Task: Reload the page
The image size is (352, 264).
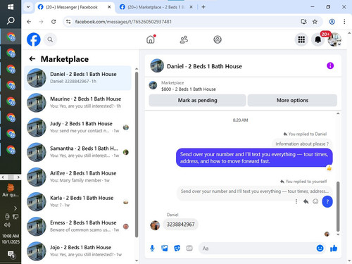Action: [x=54, y=22]
